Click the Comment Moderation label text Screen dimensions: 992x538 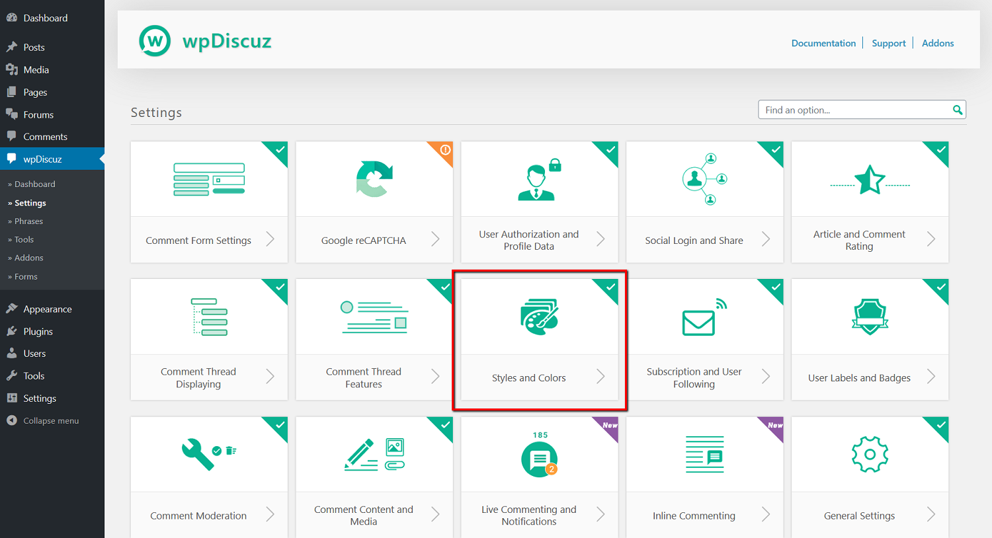198,516
